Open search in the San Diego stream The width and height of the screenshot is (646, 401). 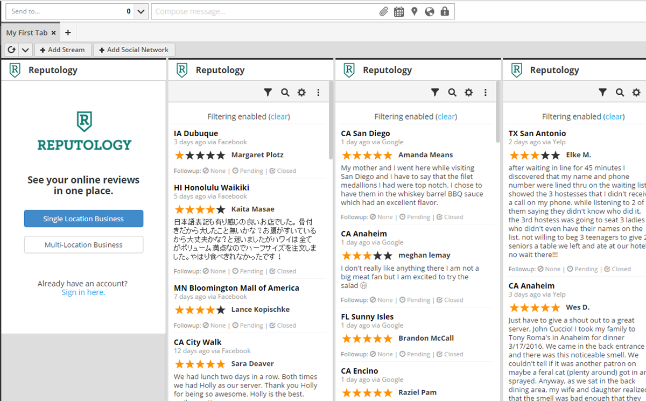[x=452, y=93]
